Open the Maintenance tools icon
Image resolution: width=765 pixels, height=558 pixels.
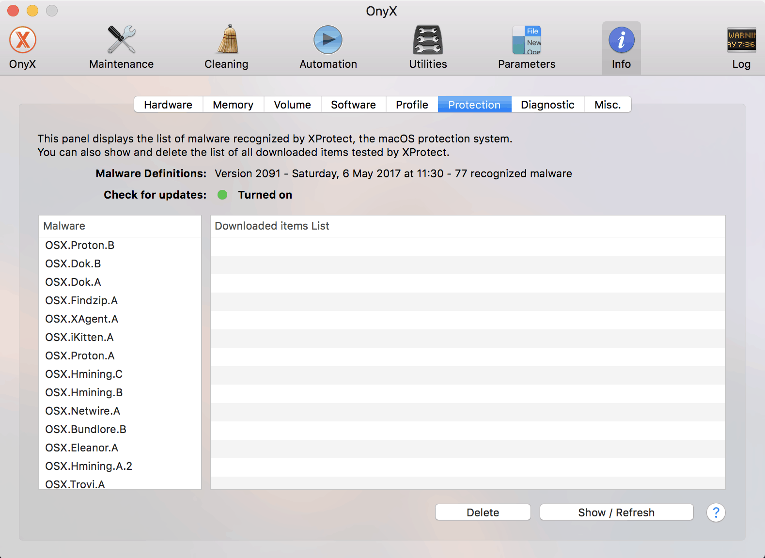(x=122, y=47)
